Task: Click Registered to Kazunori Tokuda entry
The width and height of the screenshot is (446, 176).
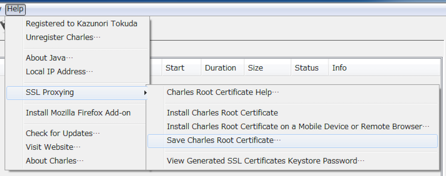Action: (81, 24)
